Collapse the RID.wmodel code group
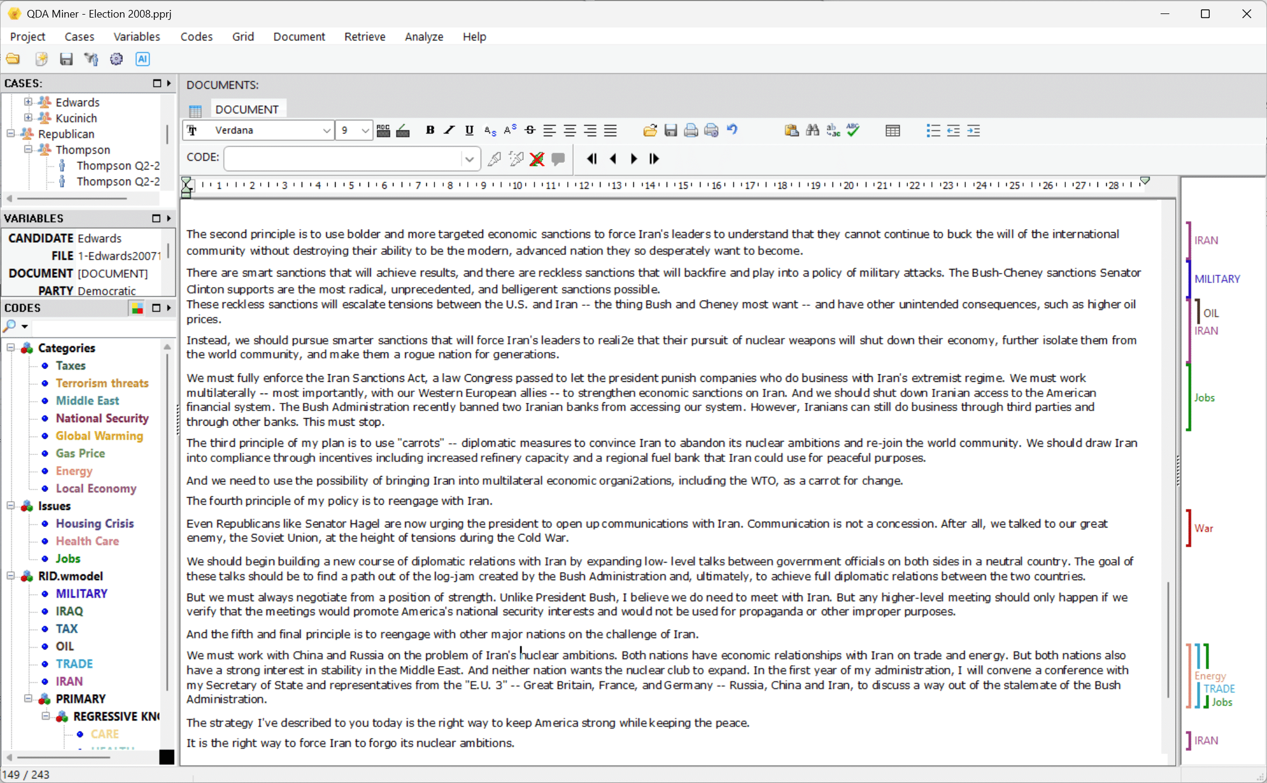 coord(11,575)
